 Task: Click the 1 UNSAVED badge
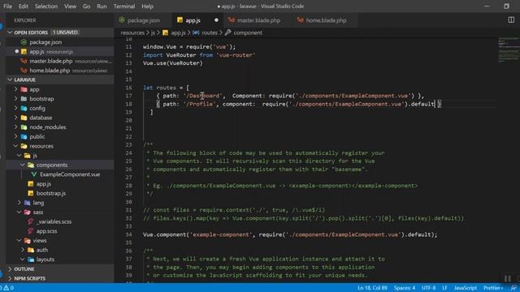(x=65, y=32)
